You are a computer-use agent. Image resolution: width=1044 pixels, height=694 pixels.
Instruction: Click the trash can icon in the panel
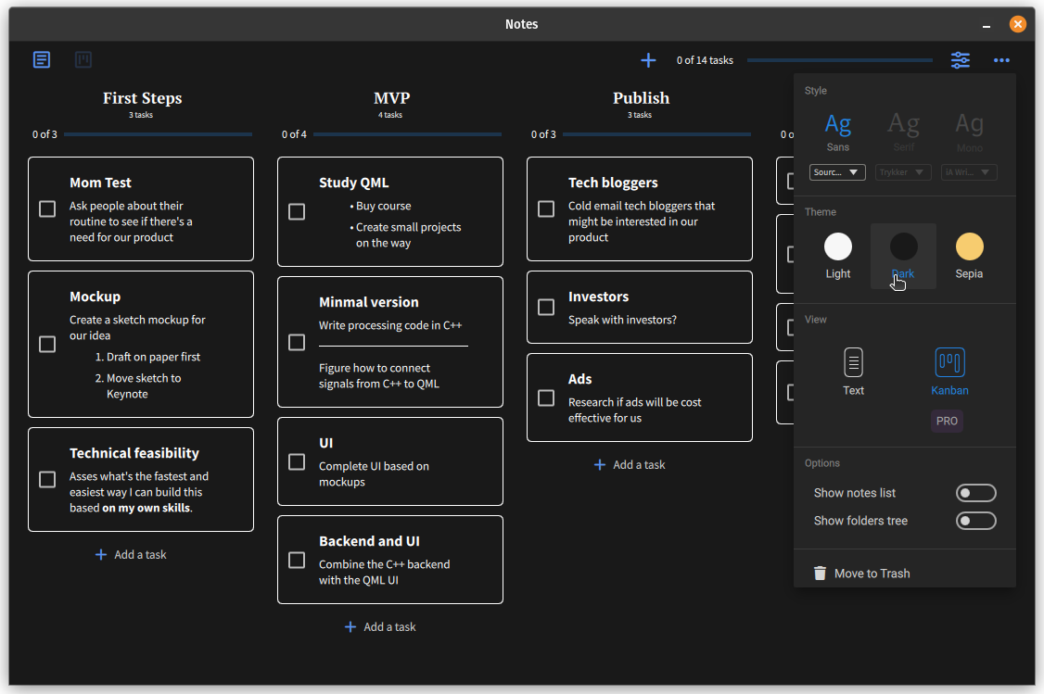(x=820, y=574)
